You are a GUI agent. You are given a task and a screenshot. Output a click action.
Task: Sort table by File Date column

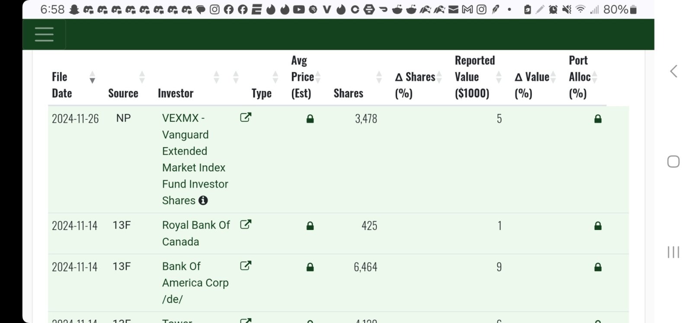pos(92,77)
